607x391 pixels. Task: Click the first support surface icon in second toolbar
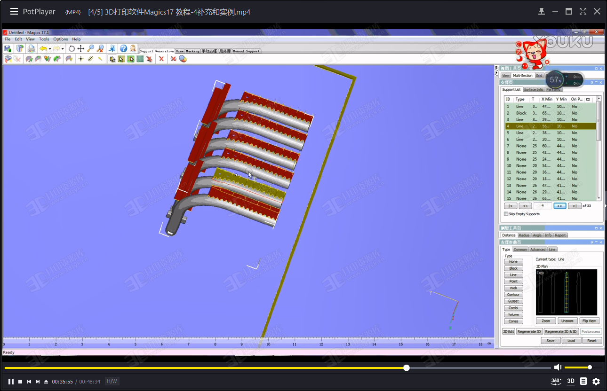(8, 59)
